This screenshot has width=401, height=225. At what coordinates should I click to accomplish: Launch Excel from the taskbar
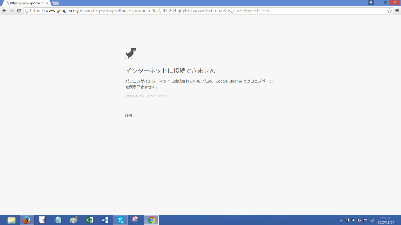[89, 220]
